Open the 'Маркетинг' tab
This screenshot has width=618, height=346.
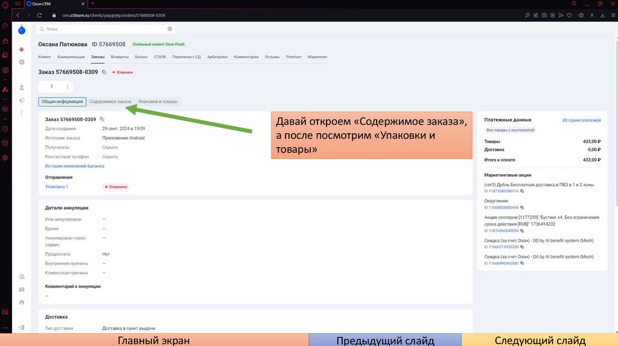pyautogui.click(x=317, y=57)
